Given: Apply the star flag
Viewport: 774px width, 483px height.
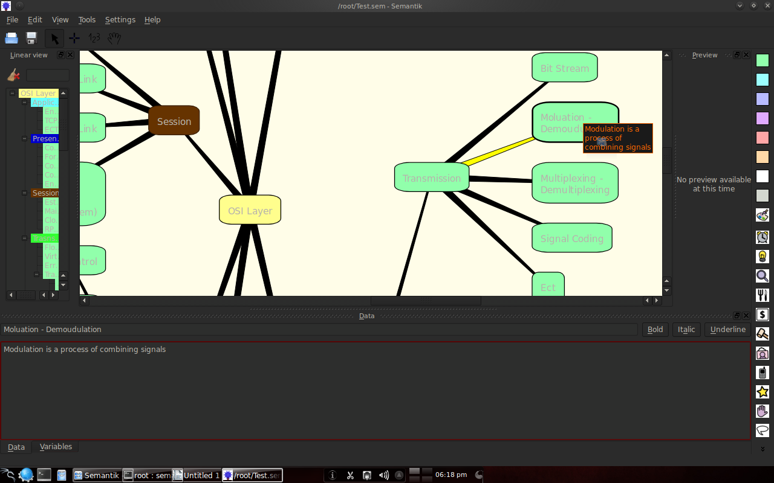Looking at the screenshot, I should coord(763,392).
